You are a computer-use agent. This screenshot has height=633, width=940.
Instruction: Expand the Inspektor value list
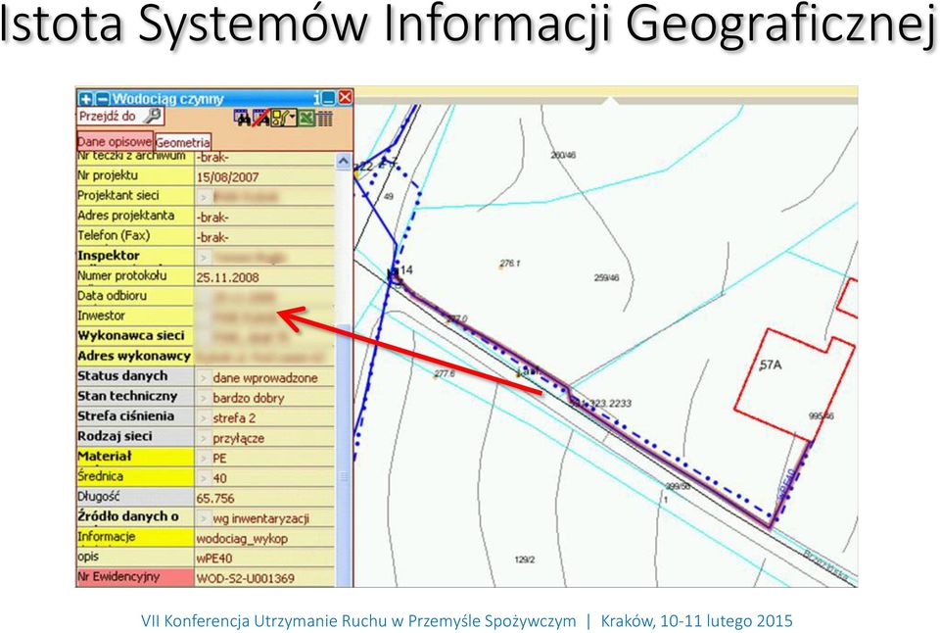coord(204,257)
